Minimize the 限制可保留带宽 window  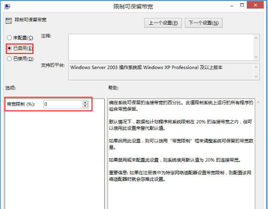(232, 6)
